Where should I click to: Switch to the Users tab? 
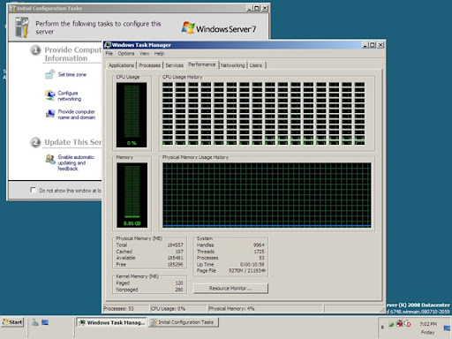click(x=256, y=65)
